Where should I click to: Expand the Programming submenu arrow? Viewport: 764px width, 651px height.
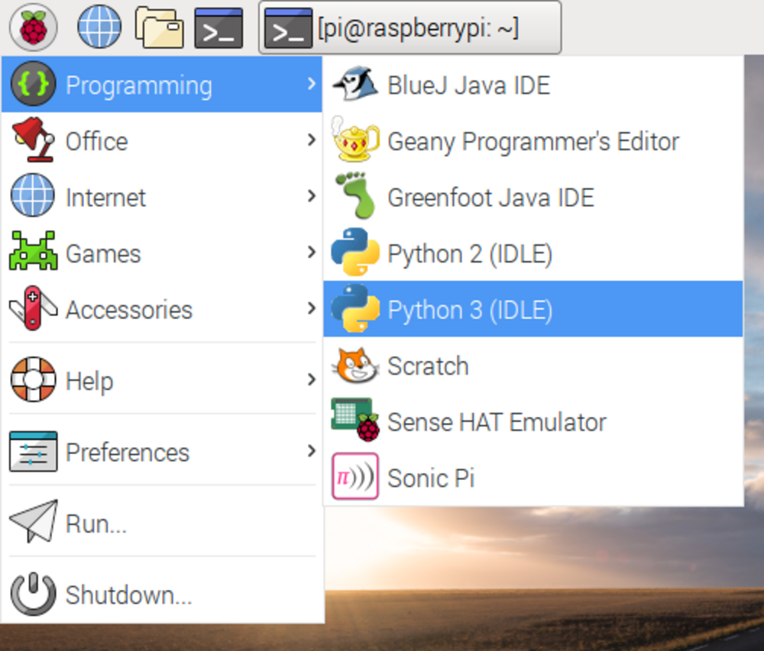pyautogui.click(x=312, y=84)
